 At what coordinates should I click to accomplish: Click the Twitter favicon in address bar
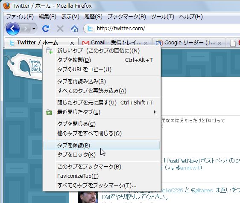click(90, 29)
